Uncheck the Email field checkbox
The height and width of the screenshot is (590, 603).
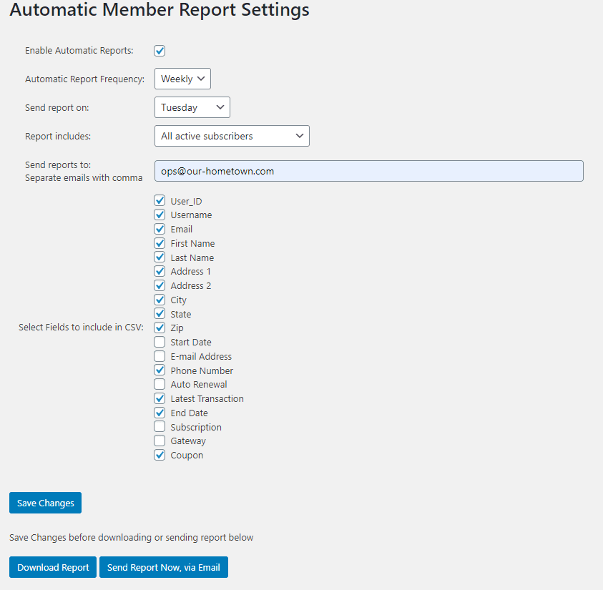[x=160, y=229]
